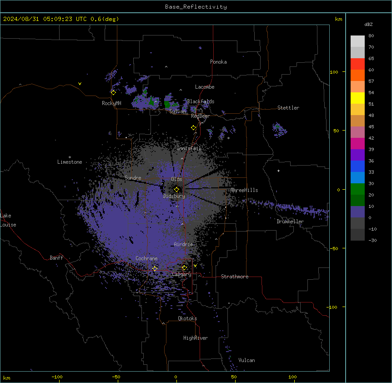The image size is (392, 383).
Task: Click the -30 value on the dBZ scale
Action: click(372, 240)
